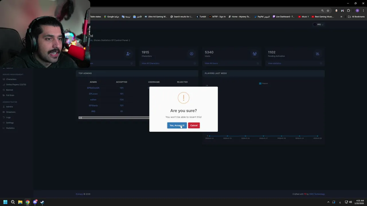This screenshot has height=206, width=367.
Task: Click the ACCEPTED column header
Action: pyautogui.click(x=122, y=82)
